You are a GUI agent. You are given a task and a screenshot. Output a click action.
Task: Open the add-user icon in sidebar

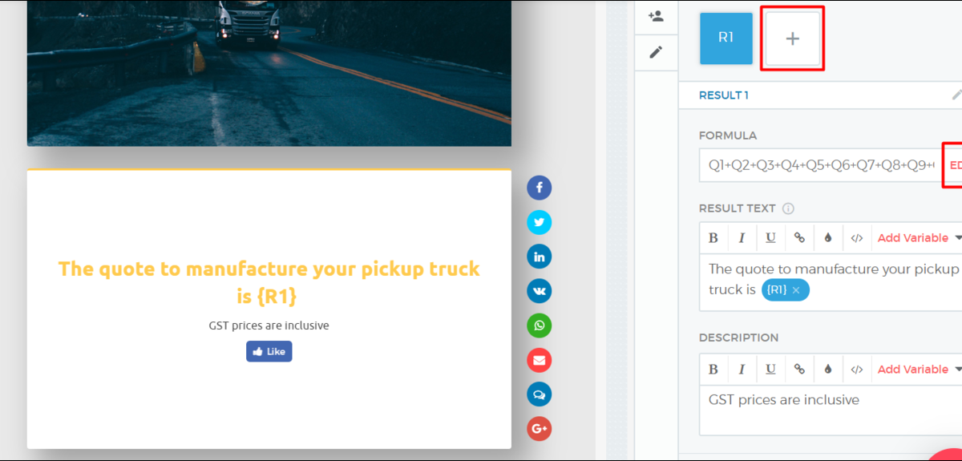coord(656,16)
